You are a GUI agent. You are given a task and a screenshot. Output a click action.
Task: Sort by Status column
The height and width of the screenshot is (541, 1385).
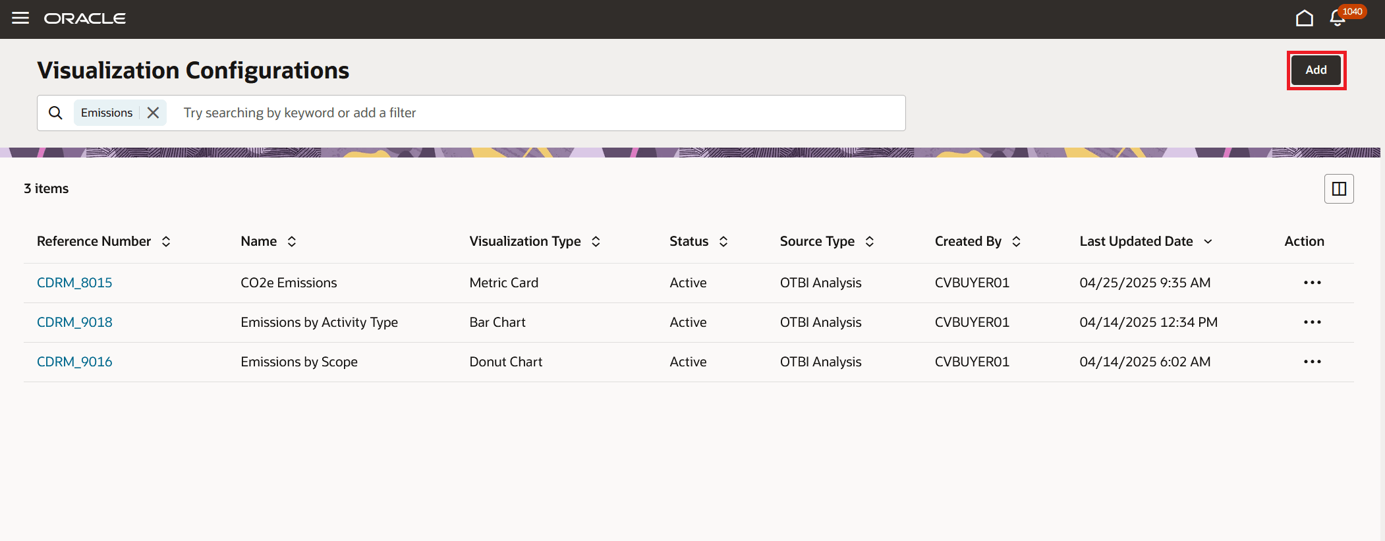tap(723, 242)
